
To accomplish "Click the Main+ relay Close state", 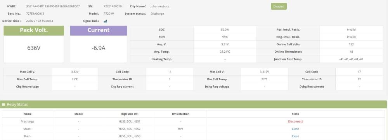I will [x=295, y=129].
